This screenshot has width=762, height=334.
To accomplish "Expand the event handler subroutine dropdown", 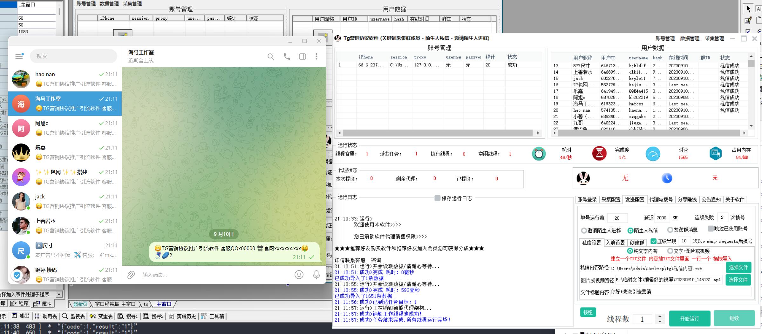I will click(x=59, y=294).
